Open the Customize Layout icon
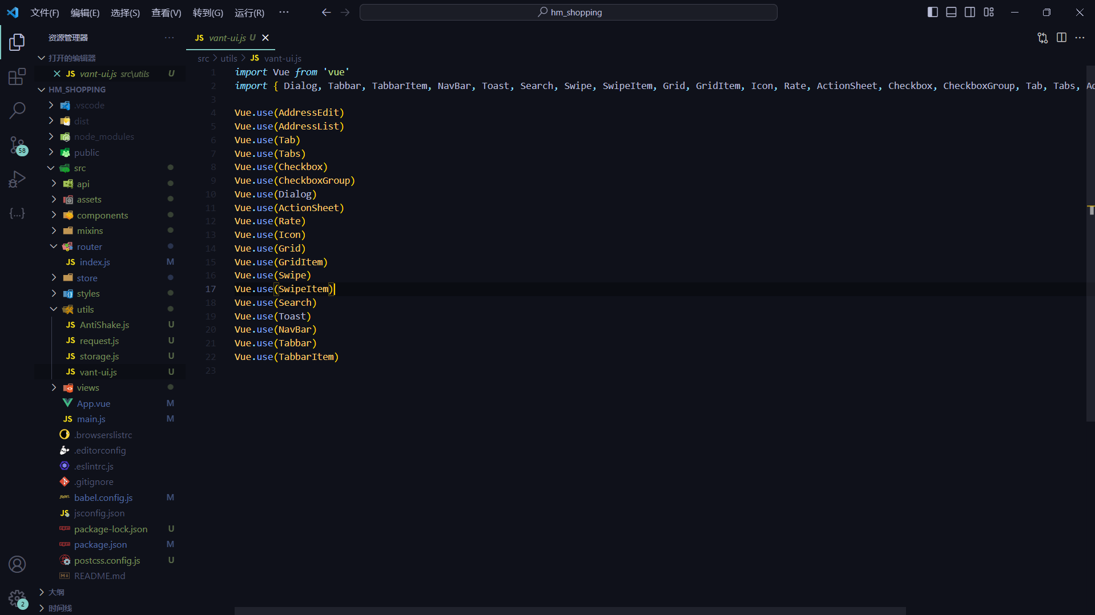Viewport: 1095px width, 615px height. 989,13
